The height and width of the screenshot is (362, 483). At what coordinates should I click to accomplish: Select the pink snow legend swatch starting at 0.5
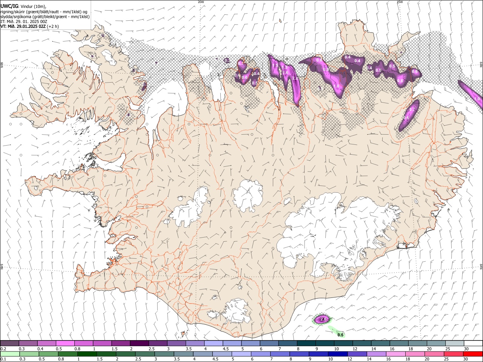coord(65,344)
